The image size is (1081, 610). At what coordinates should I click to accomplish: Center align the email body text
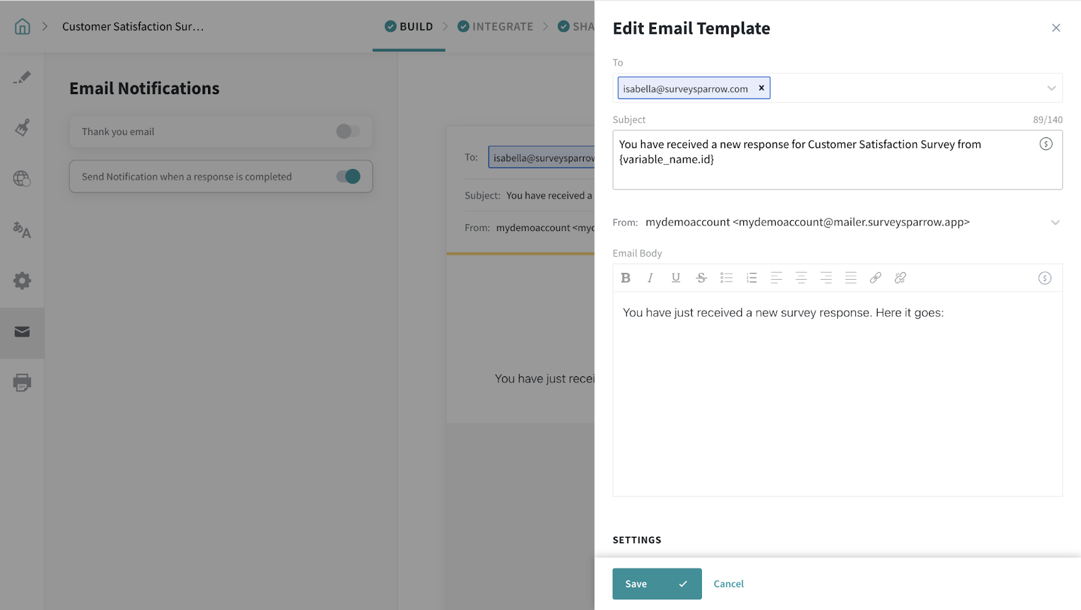801,278
